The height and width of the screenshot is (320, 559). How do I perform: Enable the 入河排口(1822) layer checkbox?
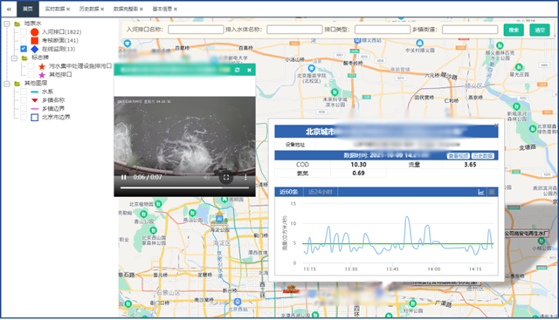pyautogui.click(x=24, y=31)
